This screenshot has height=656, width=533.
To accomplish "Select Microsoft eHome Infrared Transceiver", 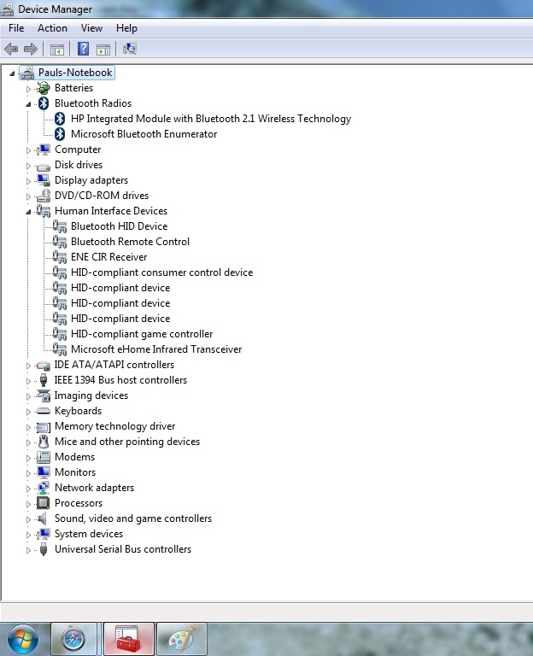I will 156,349.
